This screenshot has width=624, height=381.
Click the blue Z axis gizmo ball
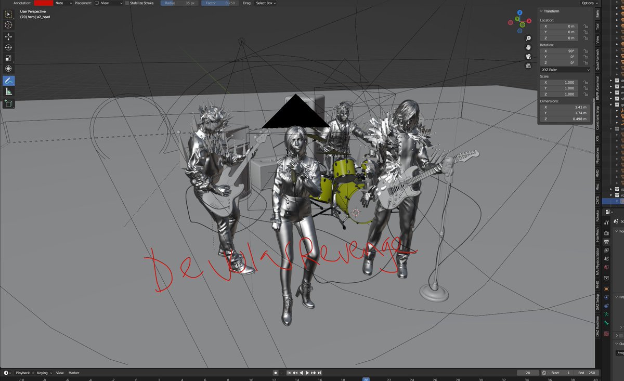(520, 11)
